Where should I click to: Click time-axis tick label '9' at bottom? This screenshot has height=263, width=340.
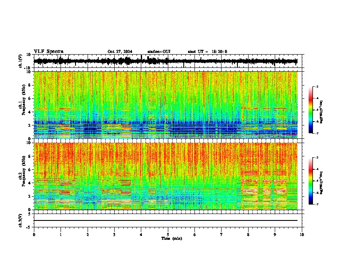tap(275, 235)
